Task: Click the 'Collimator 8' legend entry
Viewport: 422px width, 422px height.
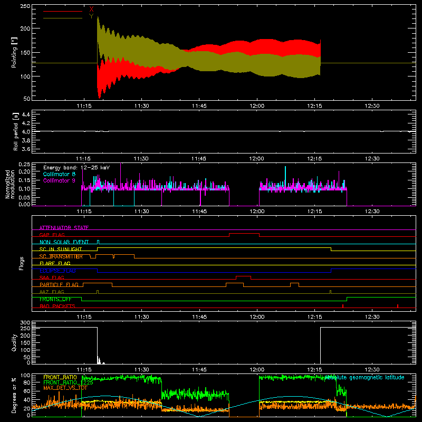Action: [59, 174]
